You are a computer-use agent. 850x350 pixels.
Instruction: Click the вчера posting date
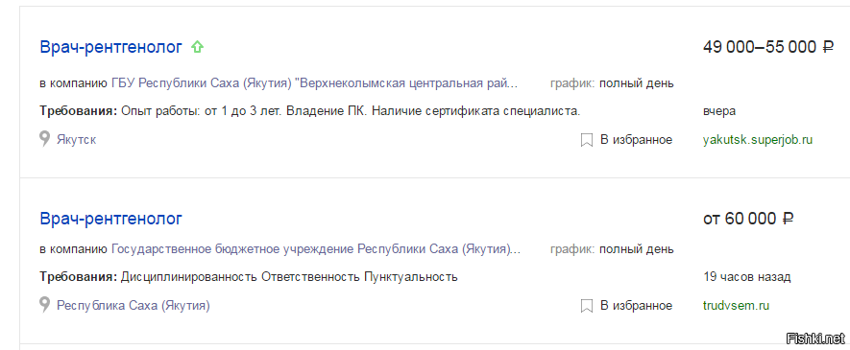pos(719,112)
